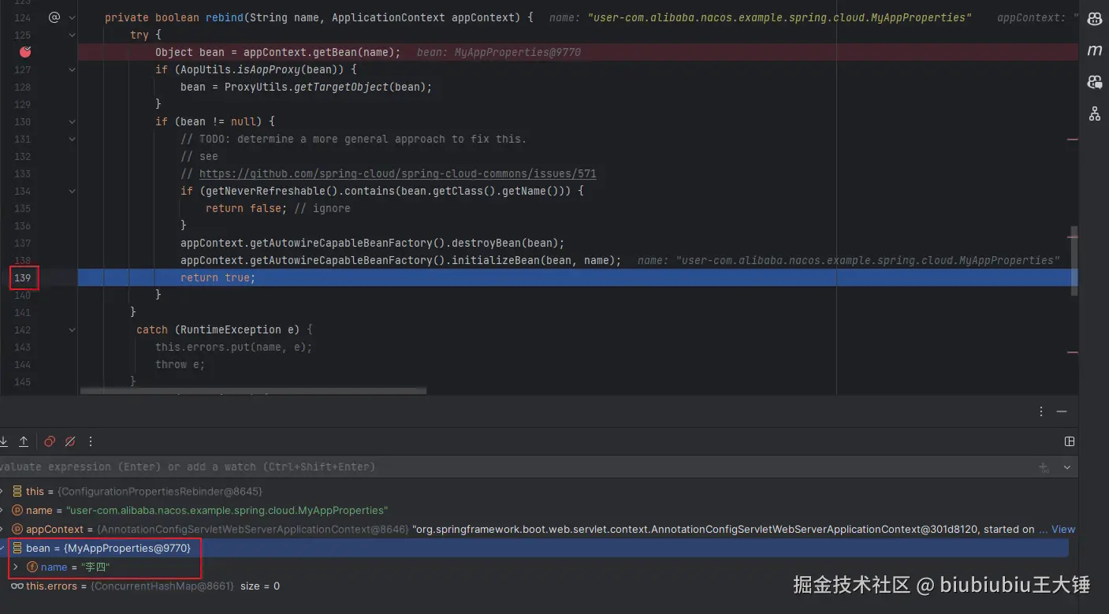
Task: Click the @ gutter icon at line 124
Action: [54, 17]
